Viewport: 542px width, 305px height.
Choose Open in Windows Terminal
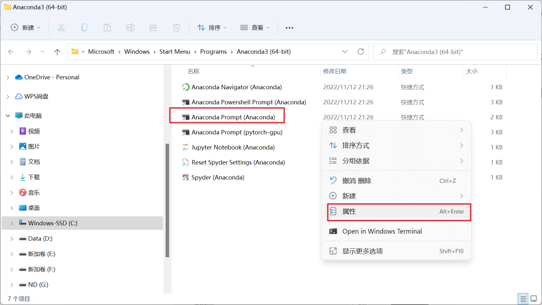[396, 231]
